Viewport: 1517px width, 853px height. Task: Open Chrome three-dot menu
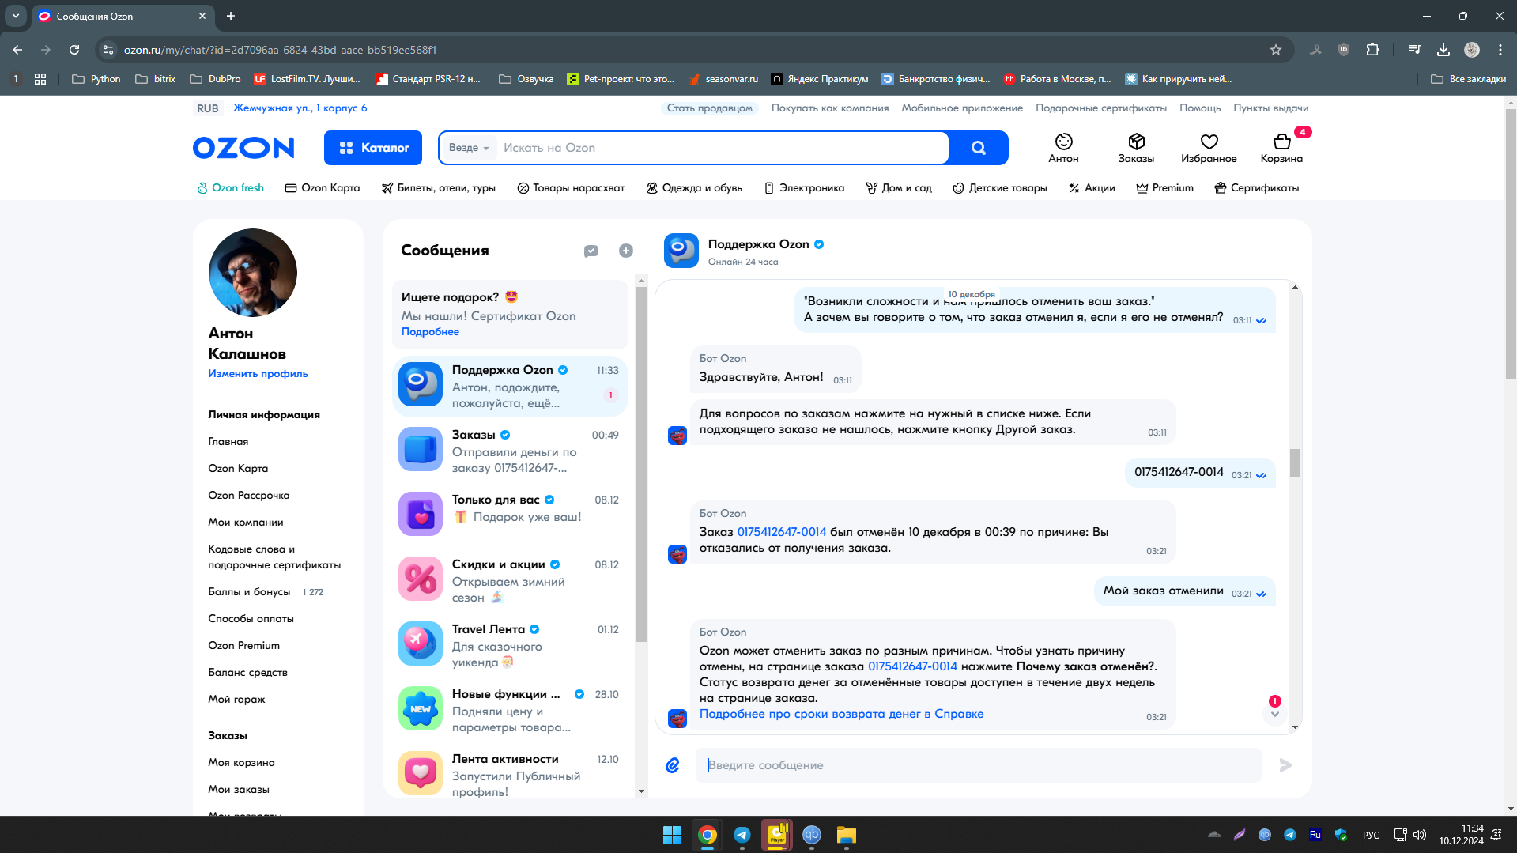coord(1500,50)
